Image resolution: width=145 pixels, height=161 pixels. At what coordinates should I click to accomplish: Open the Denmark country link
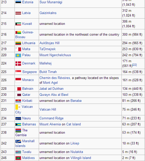coord(29,63)
